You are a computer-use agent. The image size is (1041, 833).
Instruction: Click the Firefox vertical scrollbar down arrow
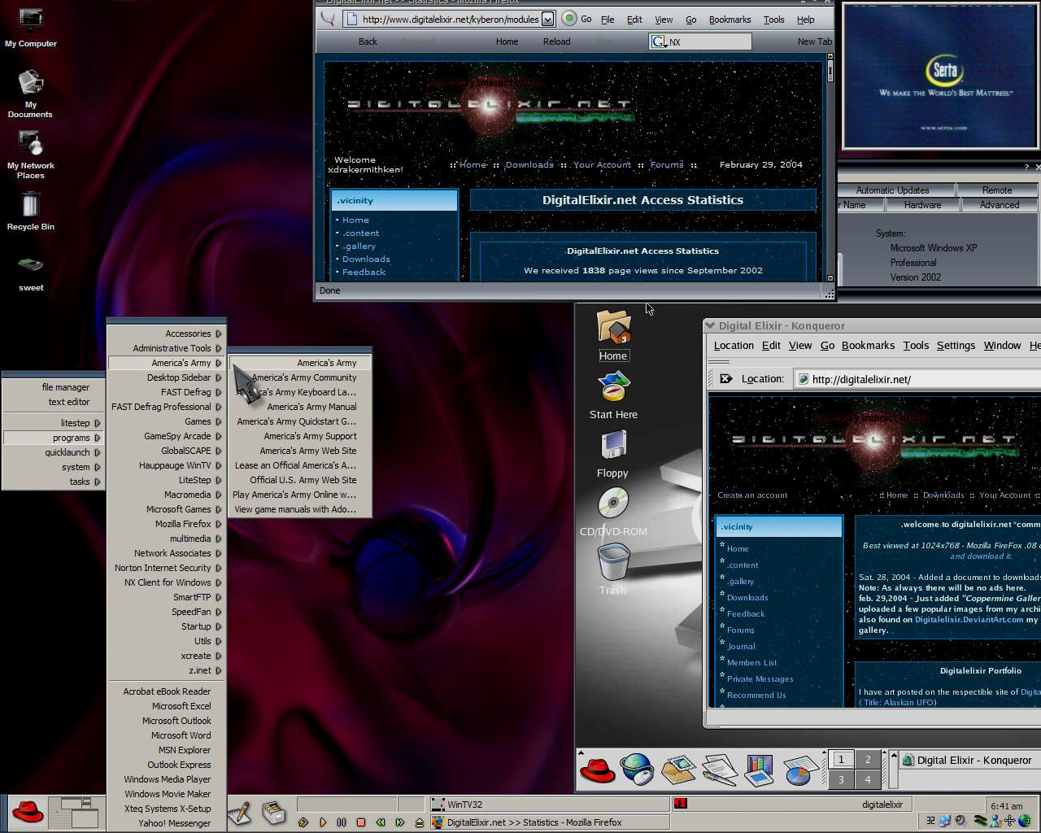pyautogui.click(x=830, y=277)
